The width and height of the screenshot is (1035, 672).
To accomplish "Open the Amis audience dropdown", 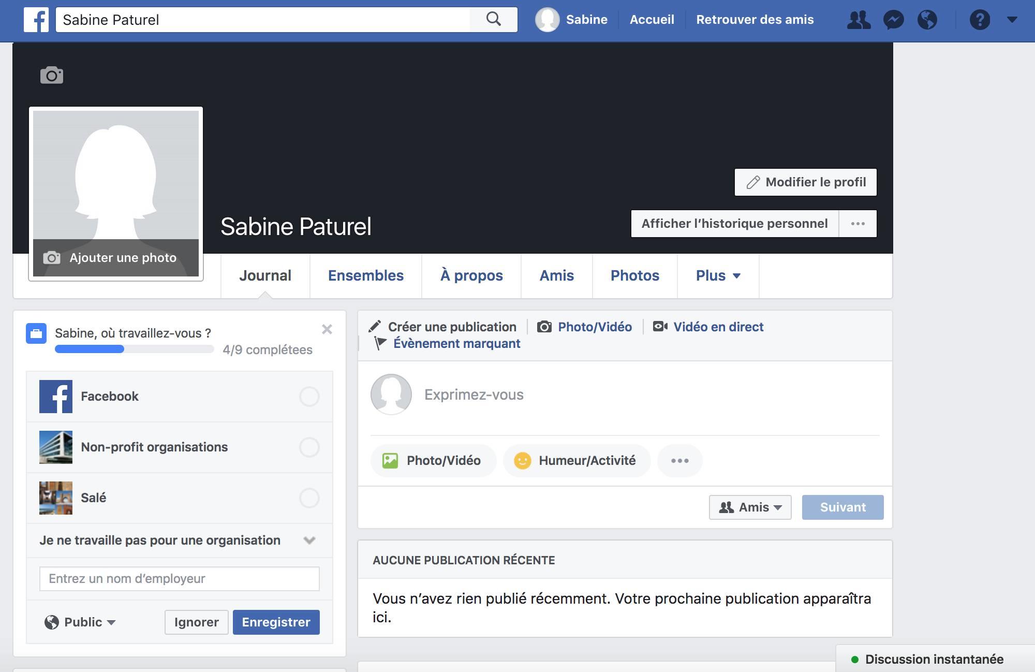I will (x=750, y=507).
